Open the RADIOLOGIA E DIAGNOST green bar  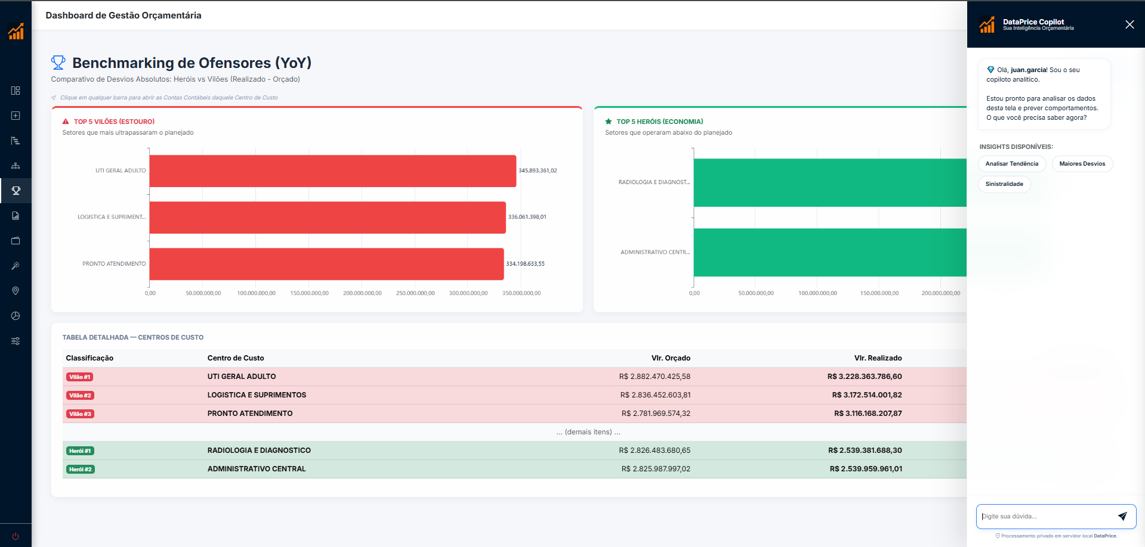pyautogui.click(x=829, y=182)
